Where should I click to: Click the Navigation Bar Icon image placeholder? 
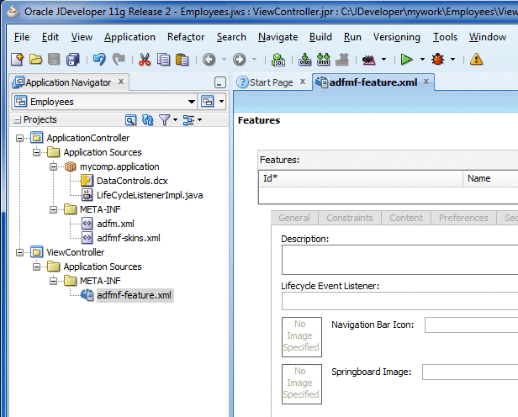302,337
